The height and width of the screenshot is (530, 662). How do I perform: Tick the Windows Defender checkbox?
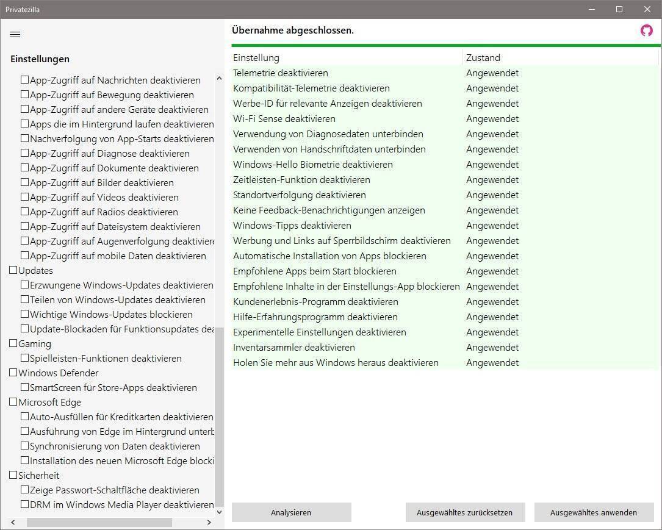coord(13,373)
